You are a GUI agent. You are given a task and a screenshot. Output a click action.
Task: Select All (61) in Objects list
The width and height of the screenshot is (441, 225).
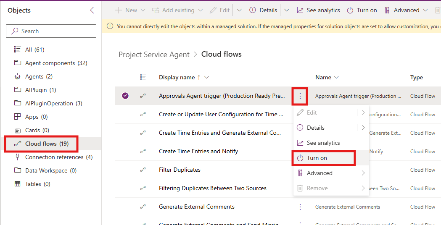[x=34, y=50]
